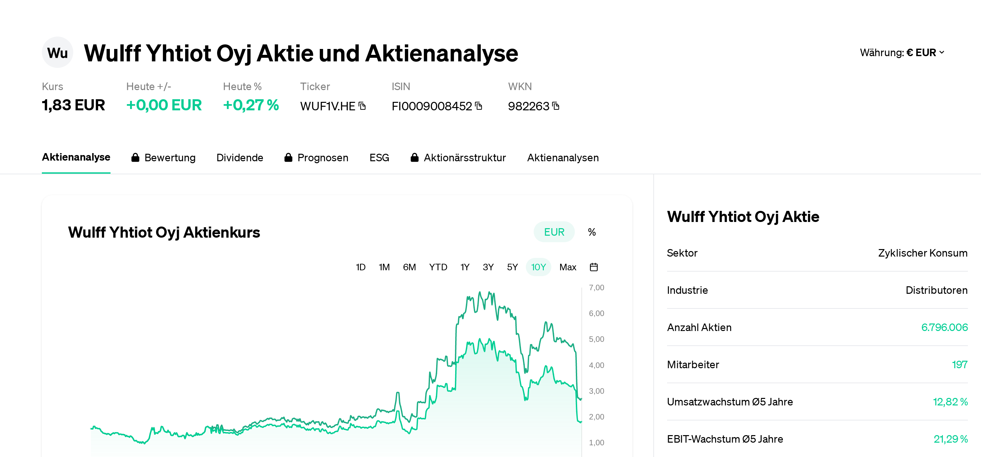The height and width of the screenshot is (457, 981).
Task: Click the 6.796.006 share count
Action: 944,327
